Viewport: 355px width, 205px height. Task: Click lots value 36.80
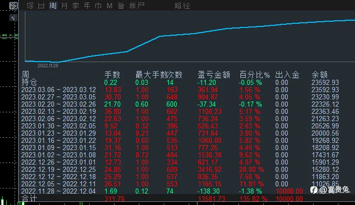[x=112, y=111]
